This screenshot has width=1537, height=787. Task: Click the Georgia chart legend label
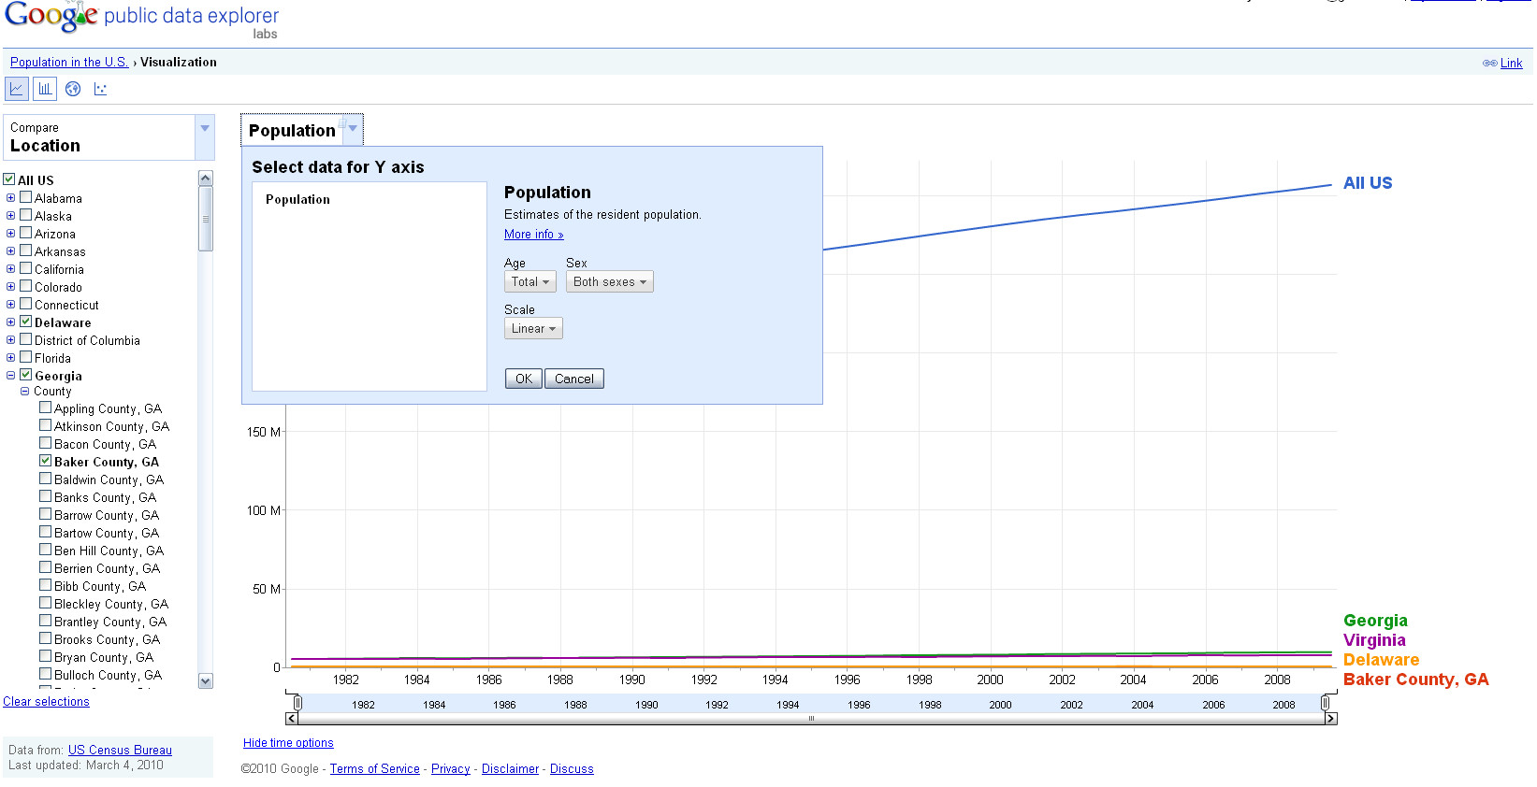(x=1375, y=621)
